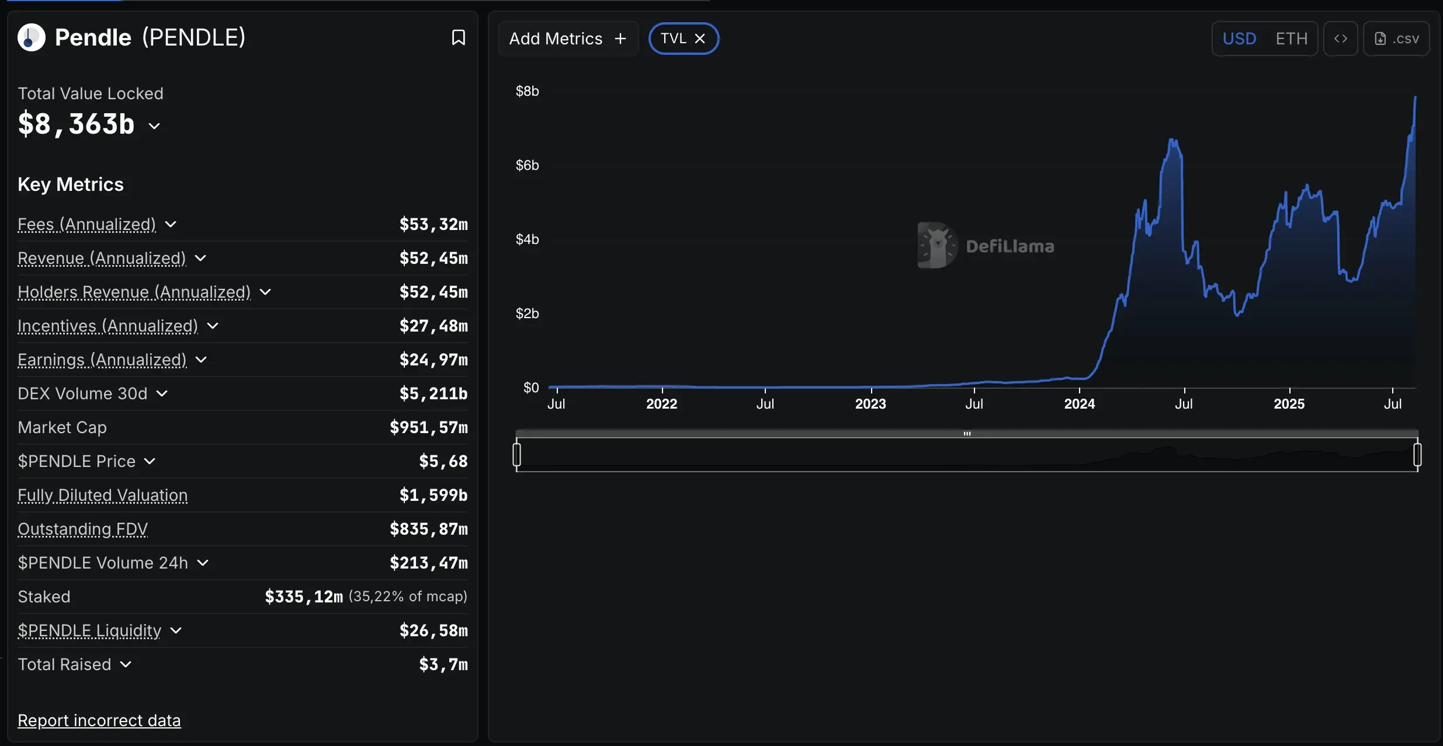This screenshot has width=1443, height=746.
Task: Click Outstanding FDV label
Action: (x=82, y=529)
